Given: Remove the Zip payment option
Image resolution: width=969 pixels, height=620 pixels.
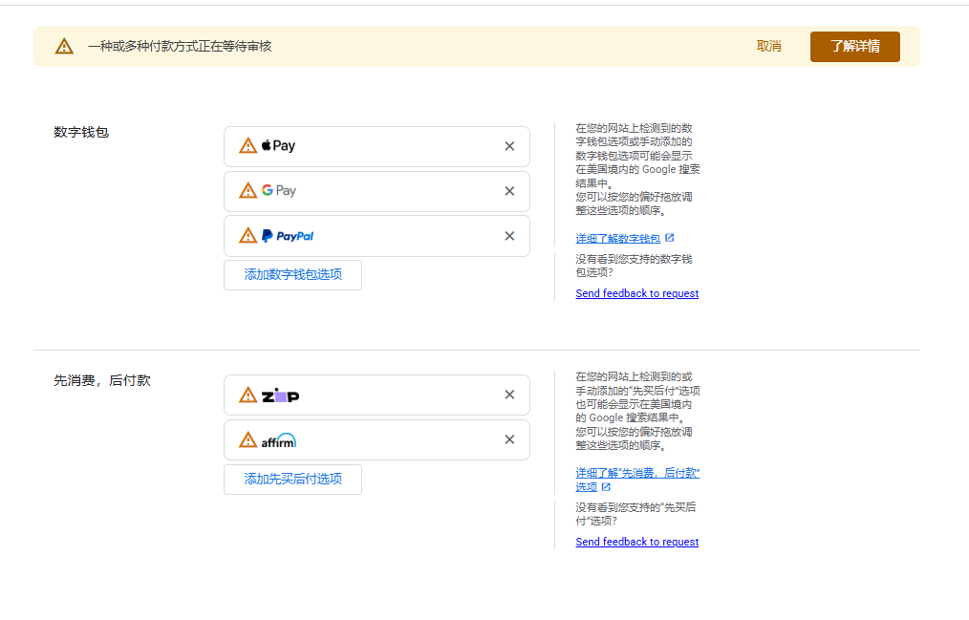Looking at the screenshot, I should 509,395.
